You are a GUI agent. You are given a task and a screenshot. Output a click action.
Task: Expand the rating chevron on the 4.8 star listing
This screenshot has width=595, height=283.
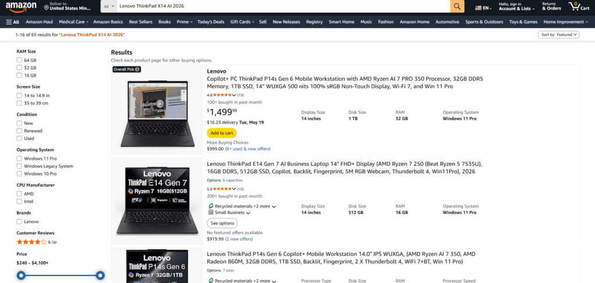pos(234,95)
